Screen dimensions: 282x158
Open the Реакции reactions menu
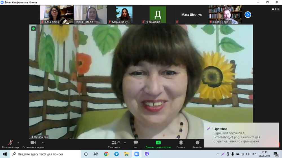coord(197,144)
